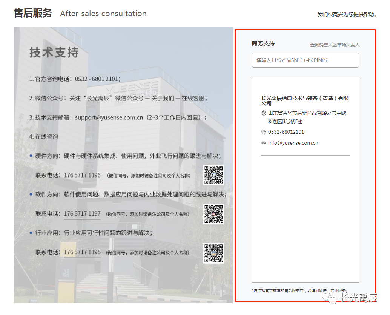This screenshot has width=390, height=315.
Task: Click the company name 长光禹辰信息技术与装备
Action: pos(305,100)
